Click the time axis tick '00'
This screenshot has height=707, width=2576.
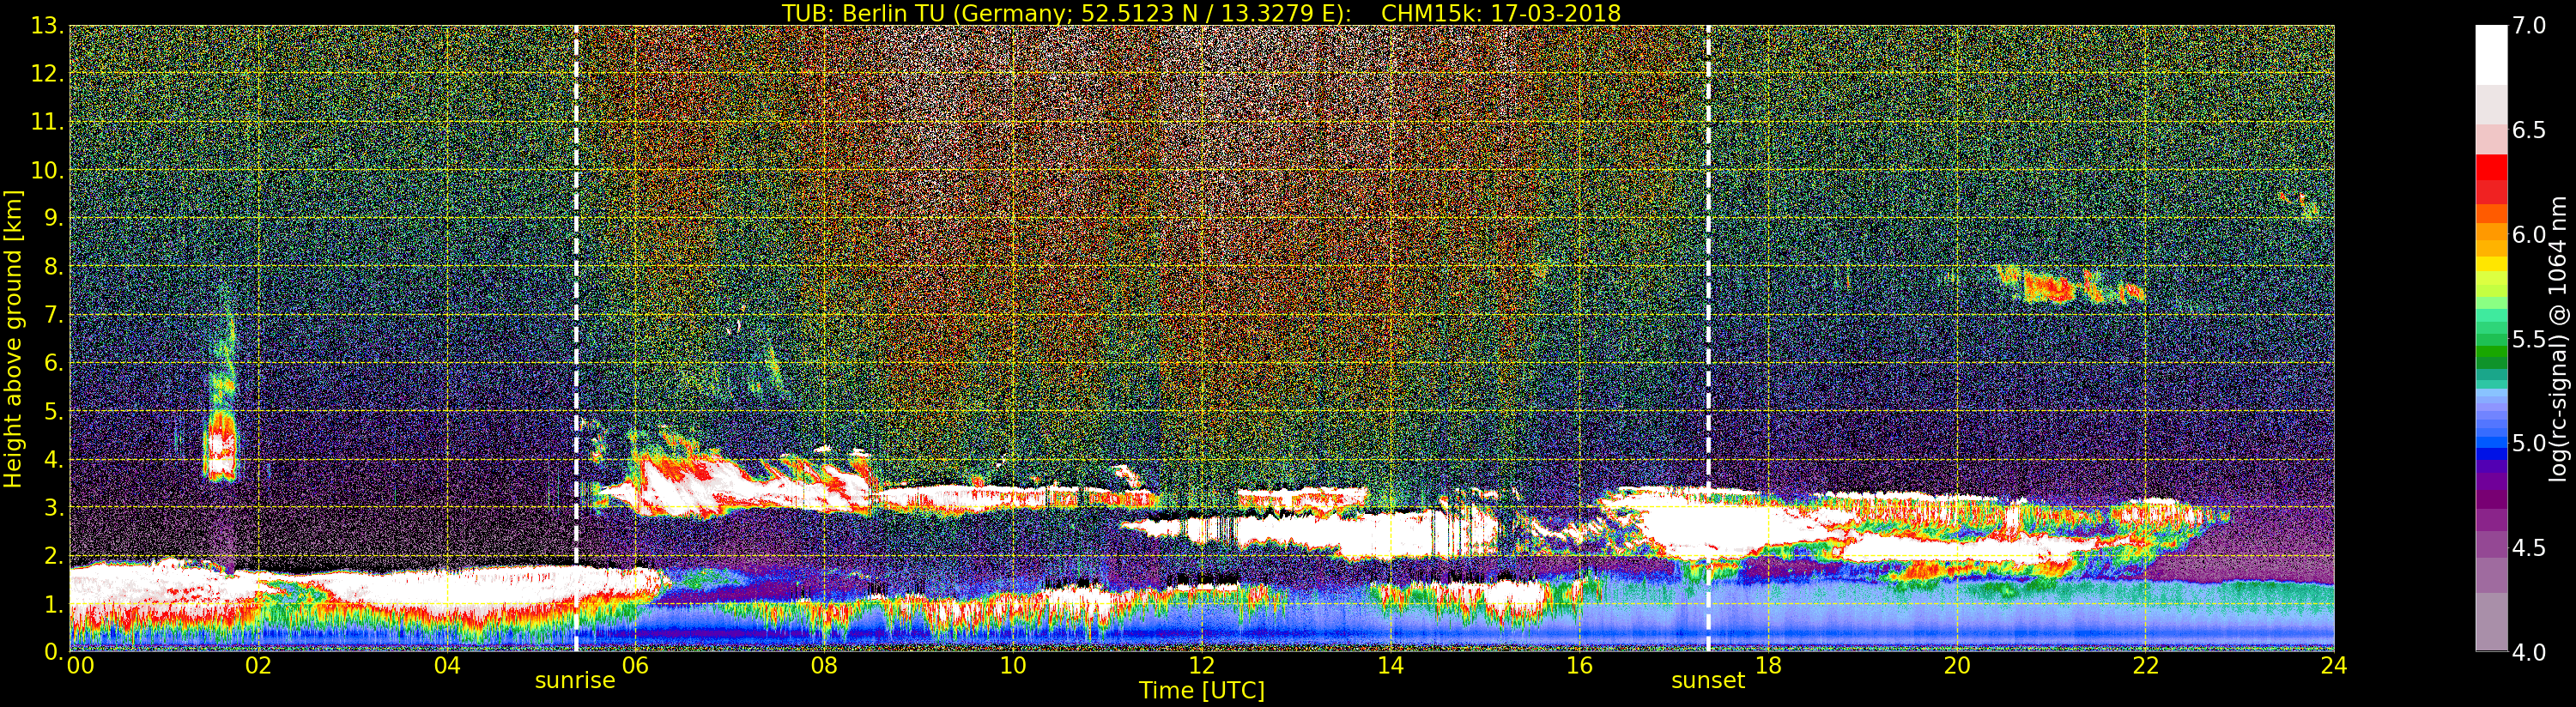pyautogui.click(x=80, y=665)
